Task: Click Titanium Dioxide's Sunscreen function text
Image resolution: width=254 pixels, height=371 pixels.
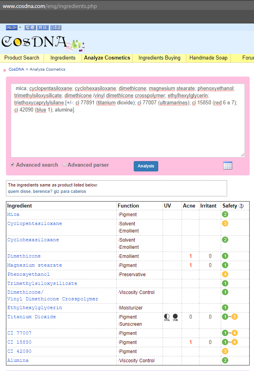Action: [130, 324]
